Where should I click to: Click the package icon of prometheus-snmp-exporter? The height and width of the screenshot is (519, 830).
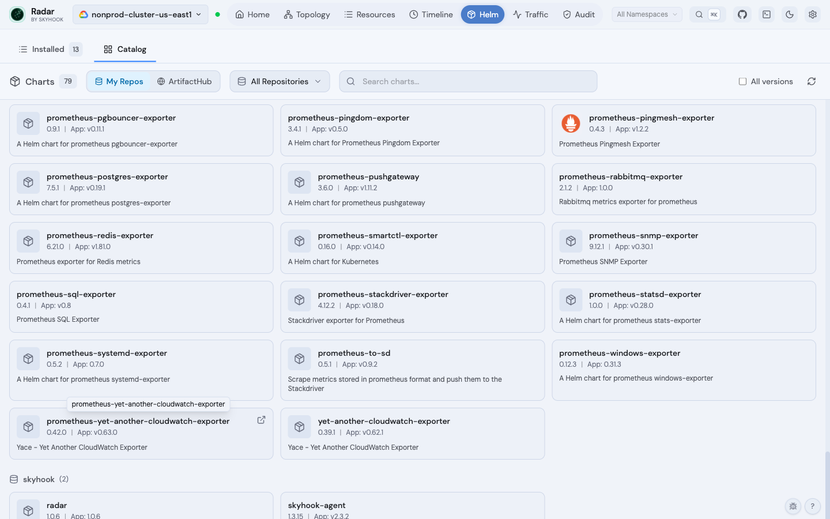coord(571,241)
